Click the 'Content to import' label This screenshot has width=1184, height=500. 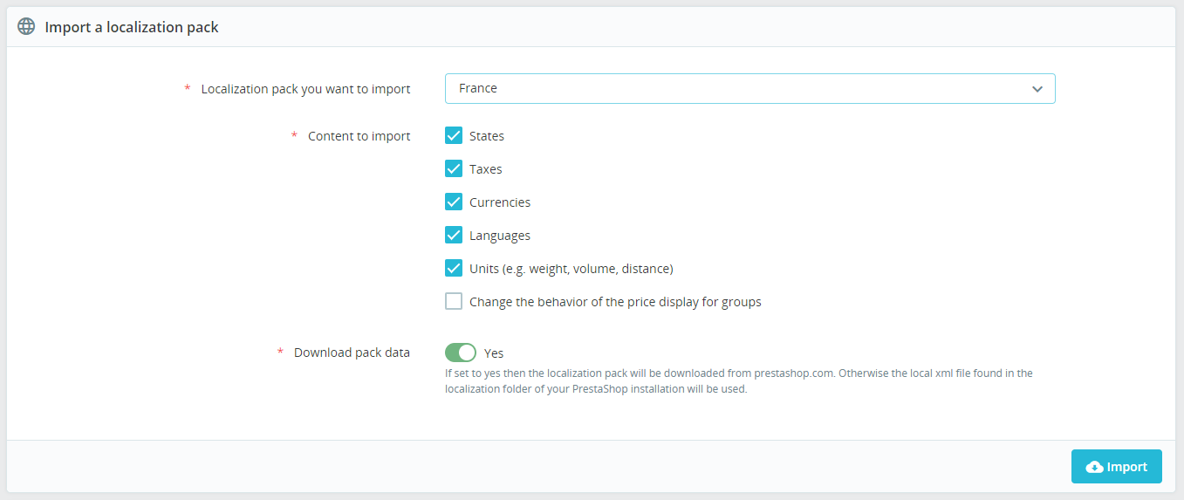[359, 136]
